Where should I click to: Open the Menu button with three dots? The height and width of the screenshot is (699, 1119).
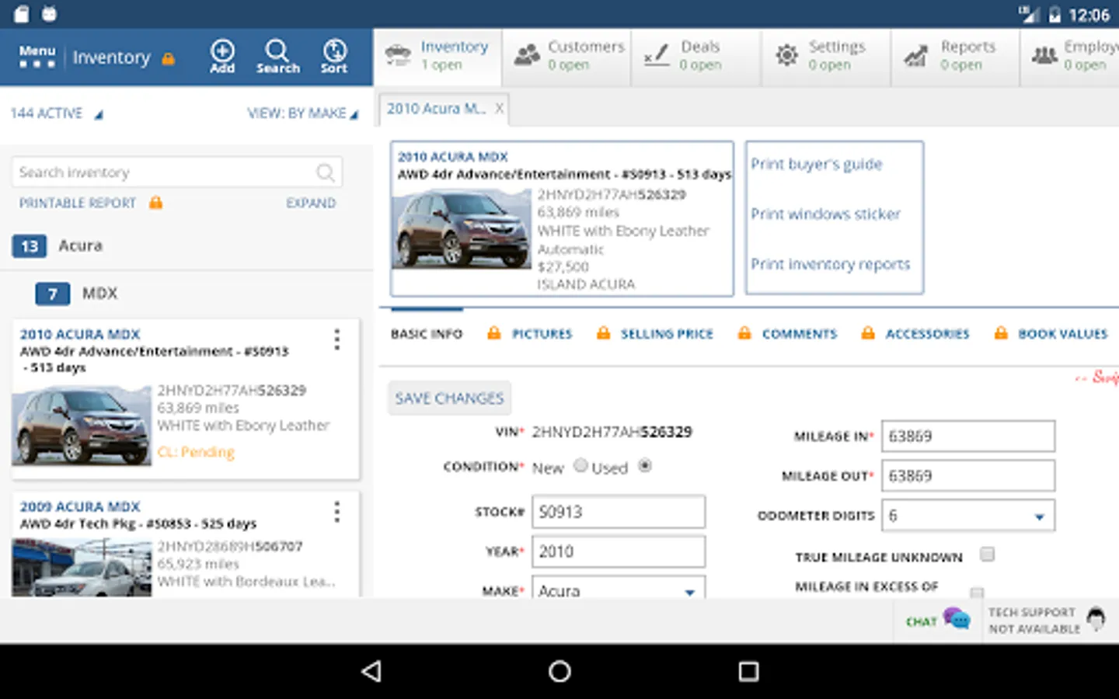tap(37, 57)
